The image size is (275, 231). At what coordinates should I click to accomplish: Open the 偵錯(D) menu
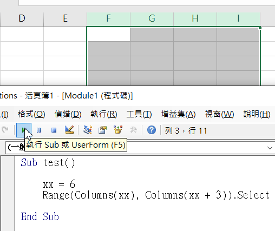(68, 114)
